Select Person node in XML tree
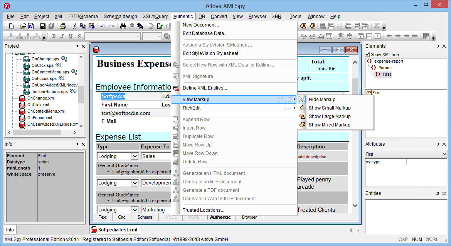The height and width of the screenshot is (246, 451). click(x=385, y=68)
